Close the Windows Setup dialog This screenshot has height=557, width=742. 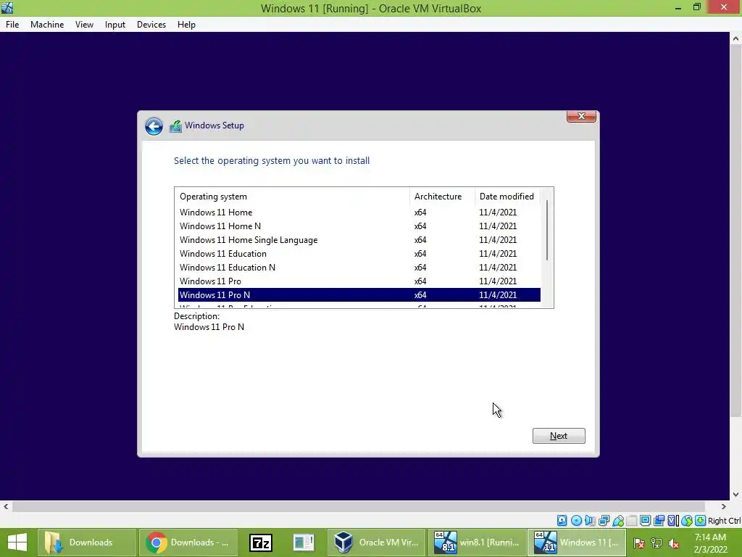(581, 116)
